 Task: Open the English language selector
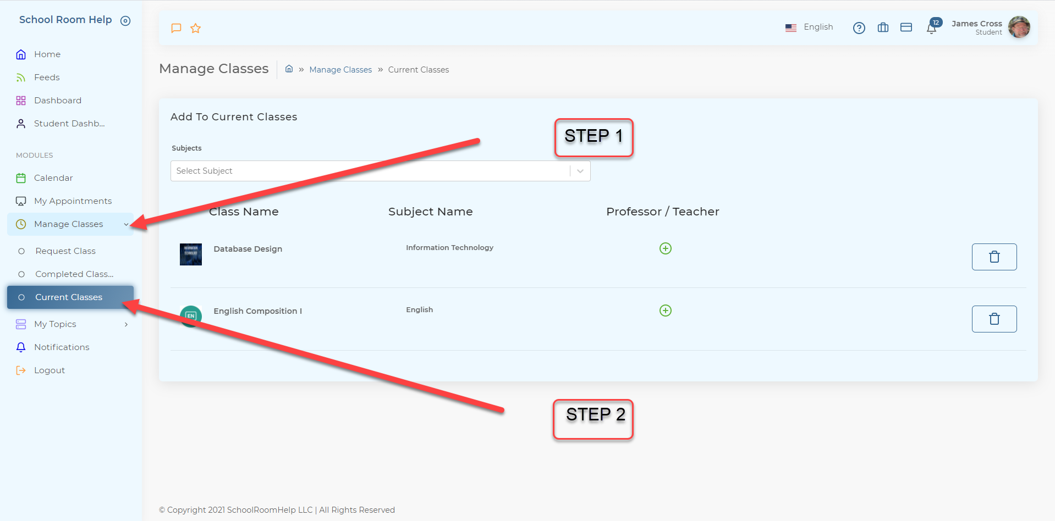pyautogui.click(x=809, y=27)
